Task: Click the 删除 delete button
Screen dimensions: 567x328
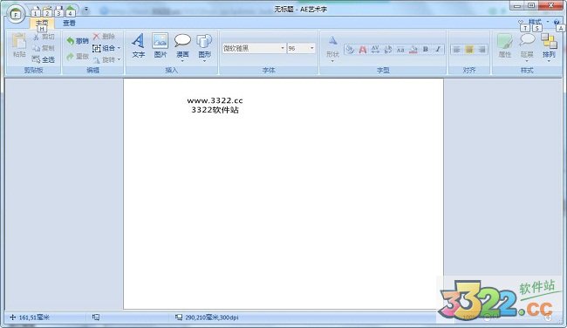Action: pyautogui.click(x=104, y=36)
